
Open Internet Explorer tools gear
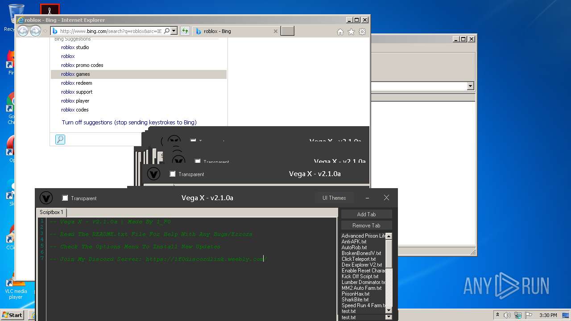click(362, 32)
